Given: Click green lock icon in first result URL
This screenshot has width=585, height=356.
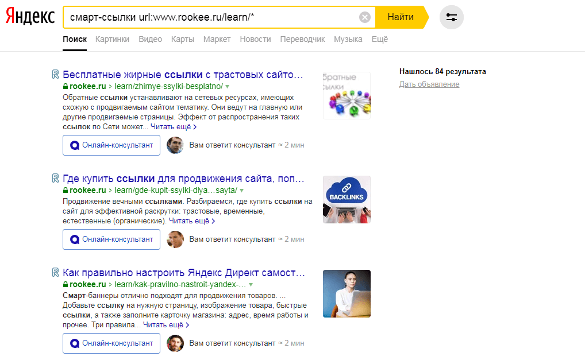Looking at the screenshot, I should (x=66, y=87).
